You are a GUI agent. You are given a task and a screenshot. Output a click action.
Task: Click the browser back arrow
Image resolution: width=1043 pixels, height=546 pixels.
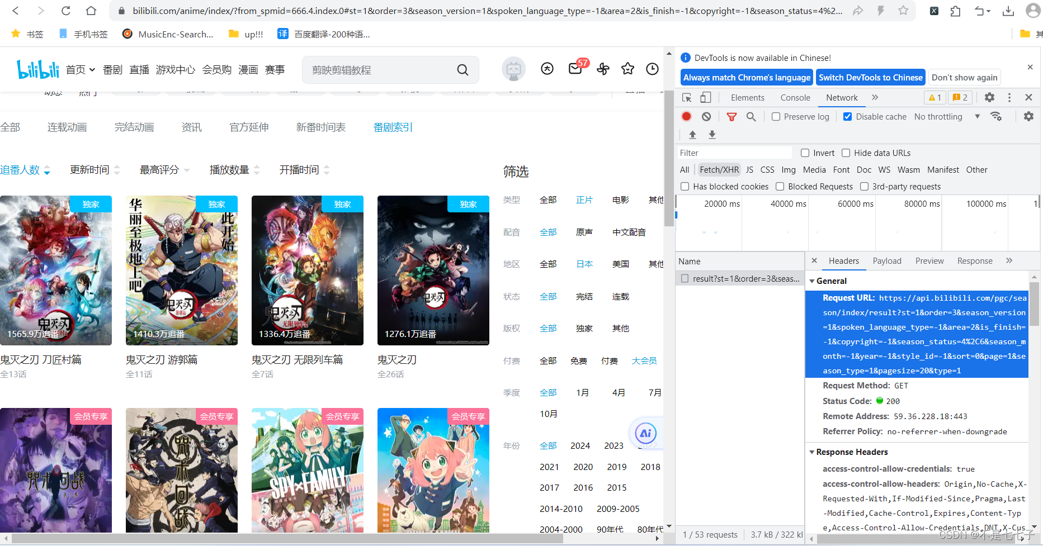coord(16,11)
